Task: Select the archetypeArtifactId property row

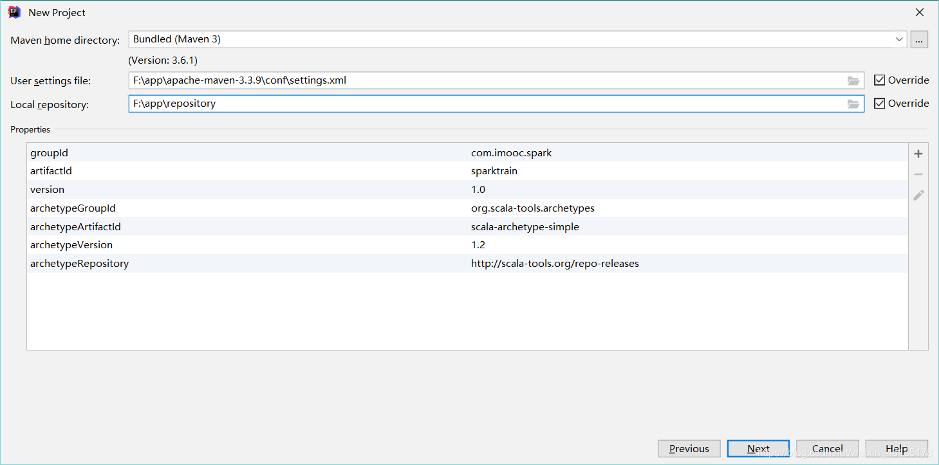Action: [467, 226]
